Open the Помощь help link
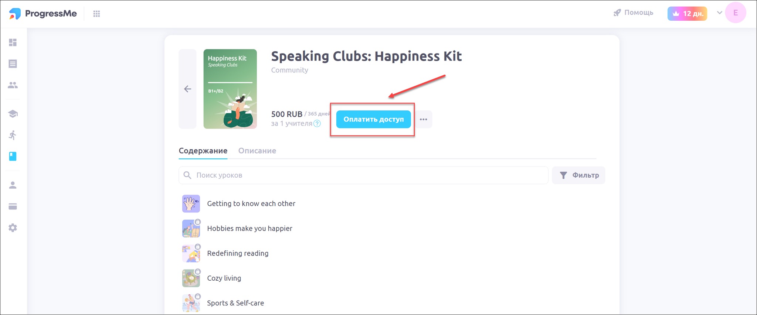Screen dimensions: 757x315 (639, 13)
